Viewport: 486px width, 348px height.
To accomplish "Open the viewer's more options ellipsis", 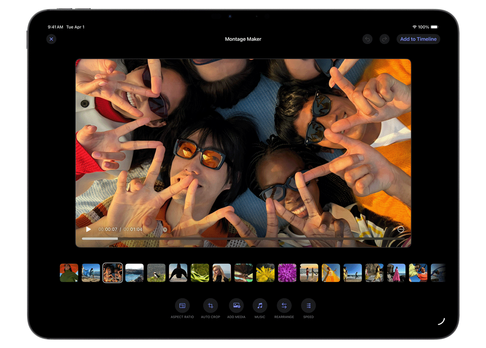I will tap(401, 229).
